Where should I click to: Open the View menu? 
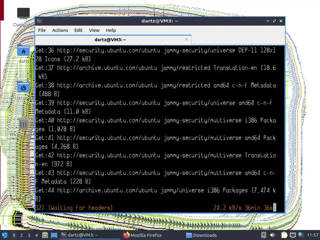click(94, 30)
